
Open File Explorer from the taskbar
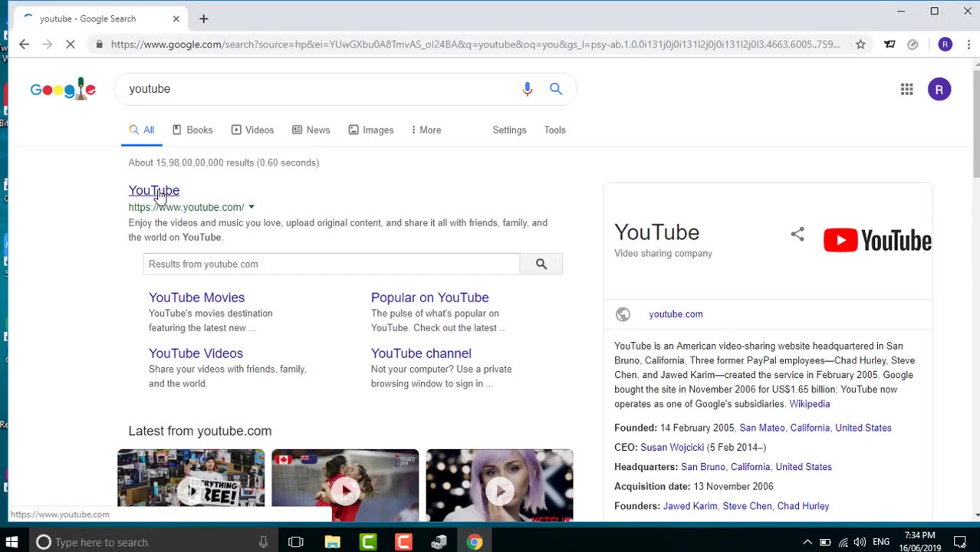tap(332, 542)
